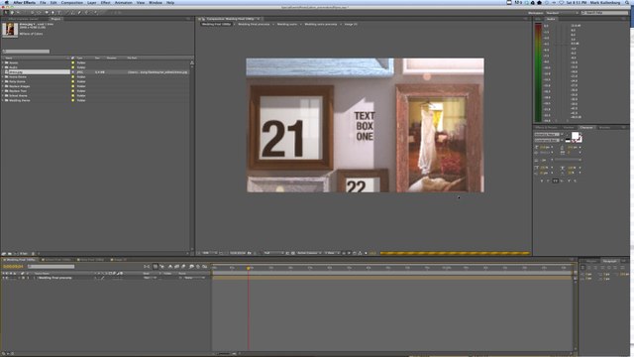The height and width of the screenshot is (357, 634).
Task: Enable frame blending for the composition
Action: tap(176, 267)
